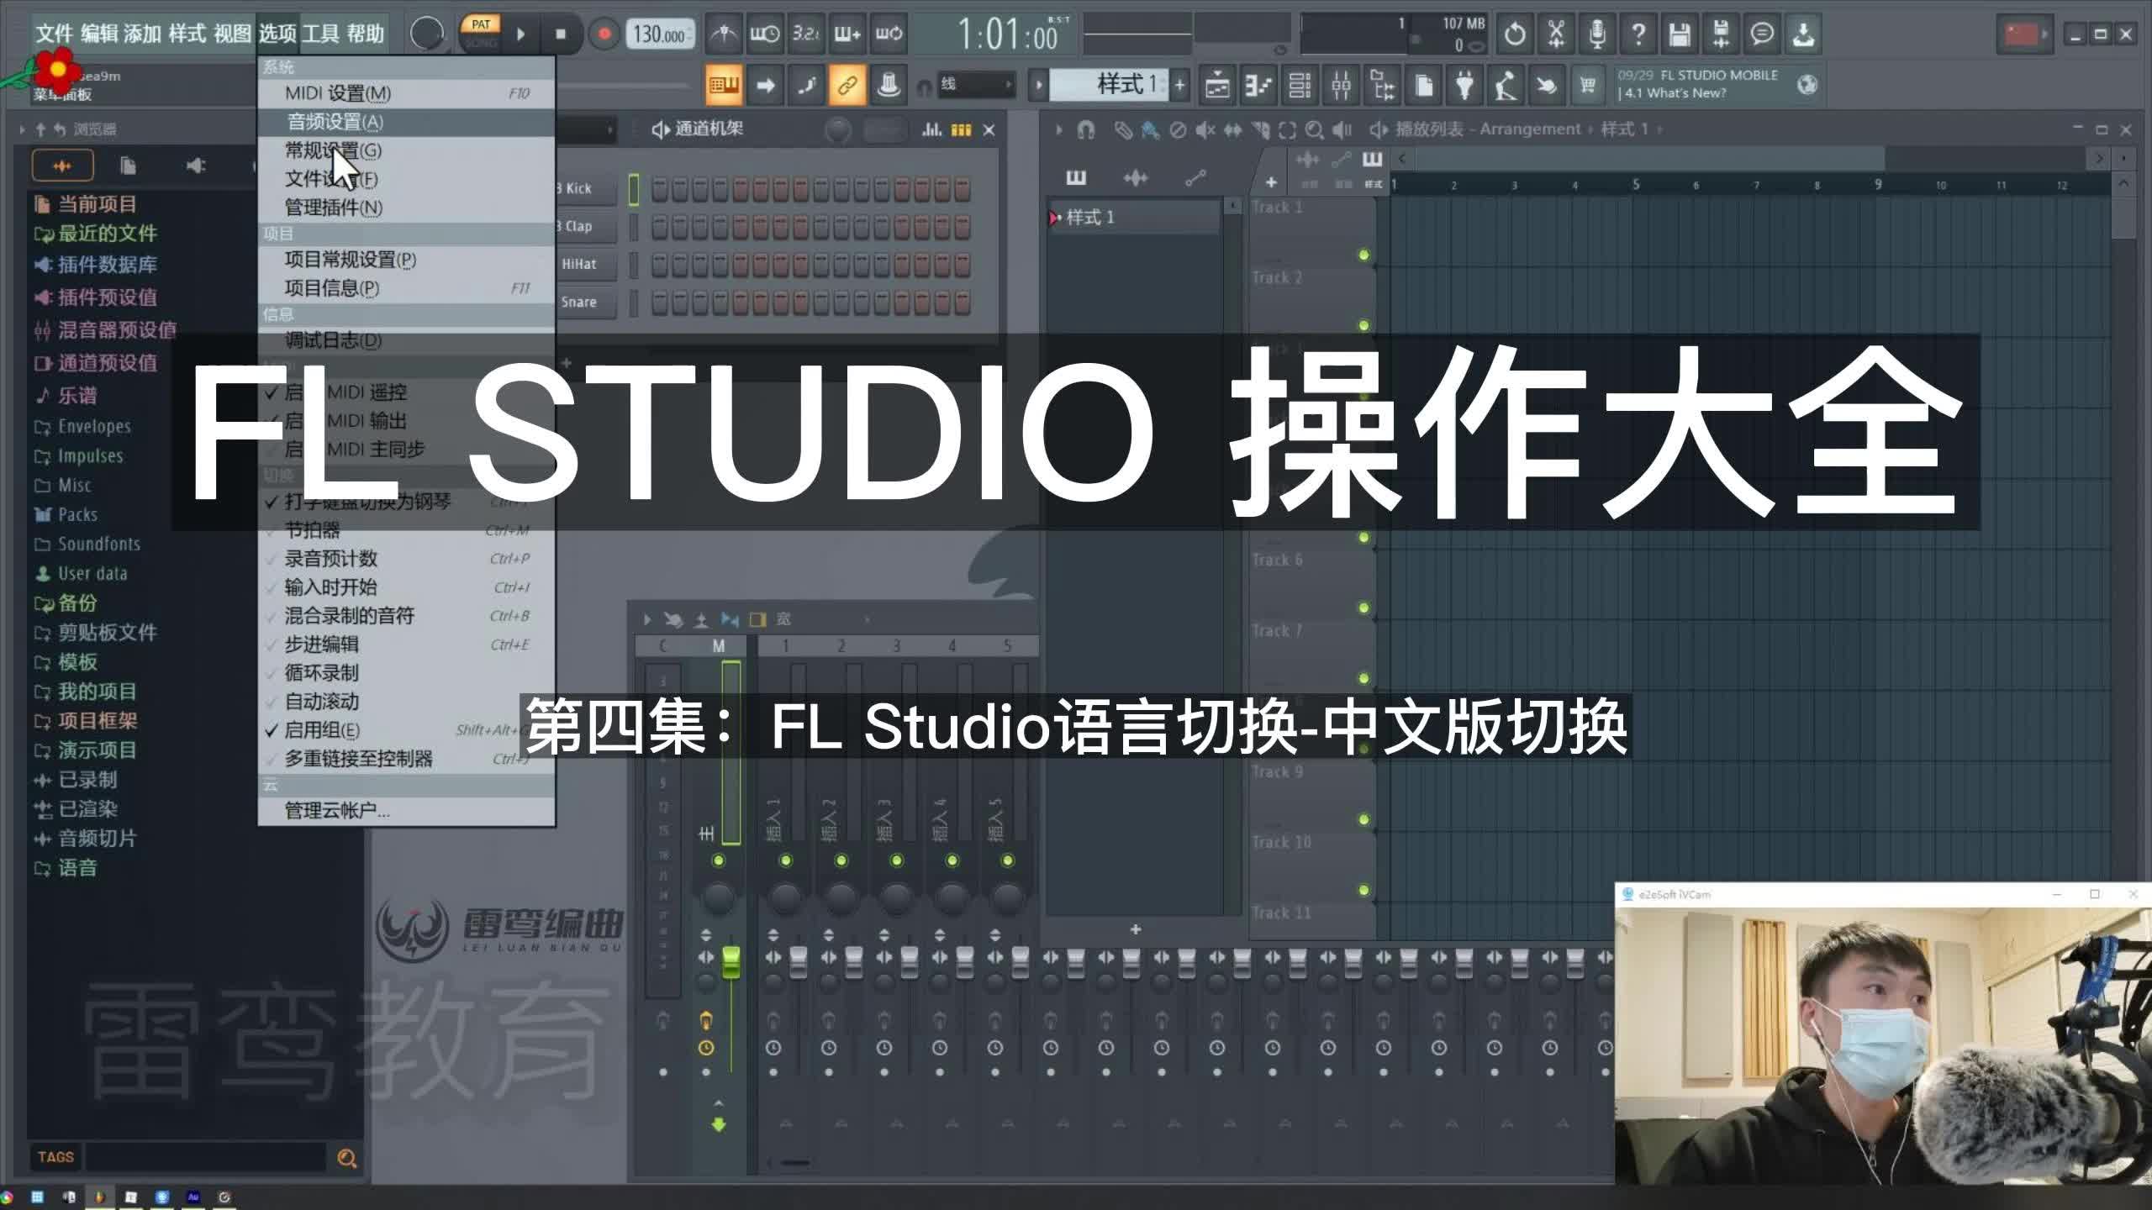
Task: Click the tempo 130.000 field
Action: pos(659,34)
